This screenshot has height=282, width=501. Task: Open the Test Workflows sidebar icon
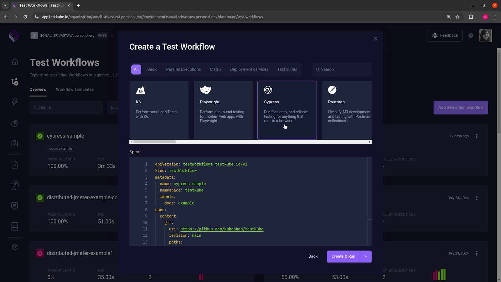[15, 82]
